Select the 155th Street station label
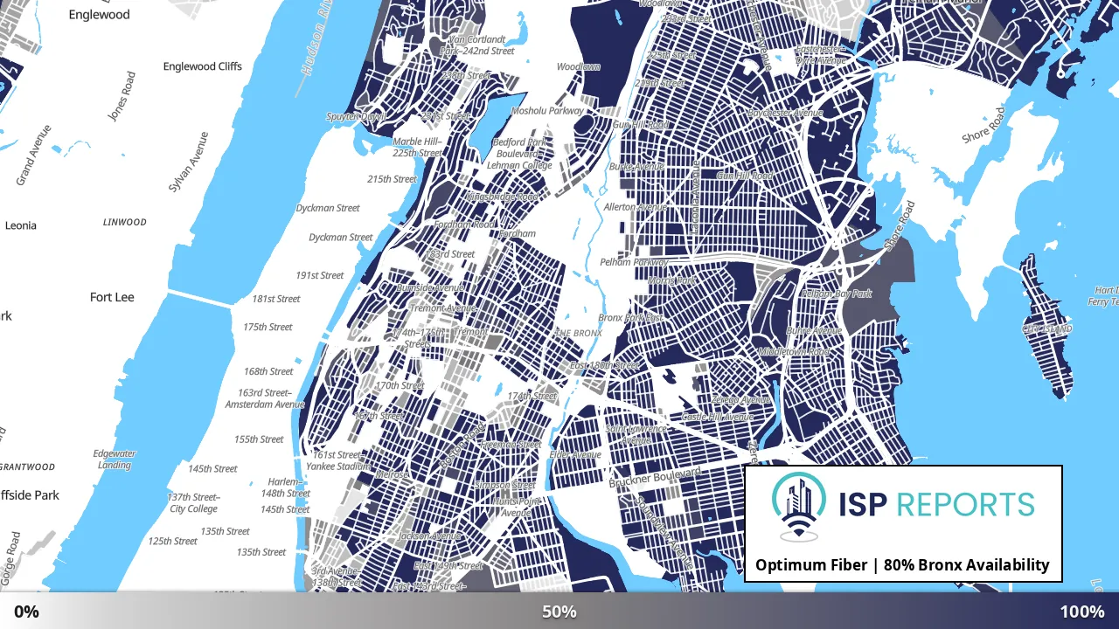This screenshot has height=629, width=1119. 260,439
